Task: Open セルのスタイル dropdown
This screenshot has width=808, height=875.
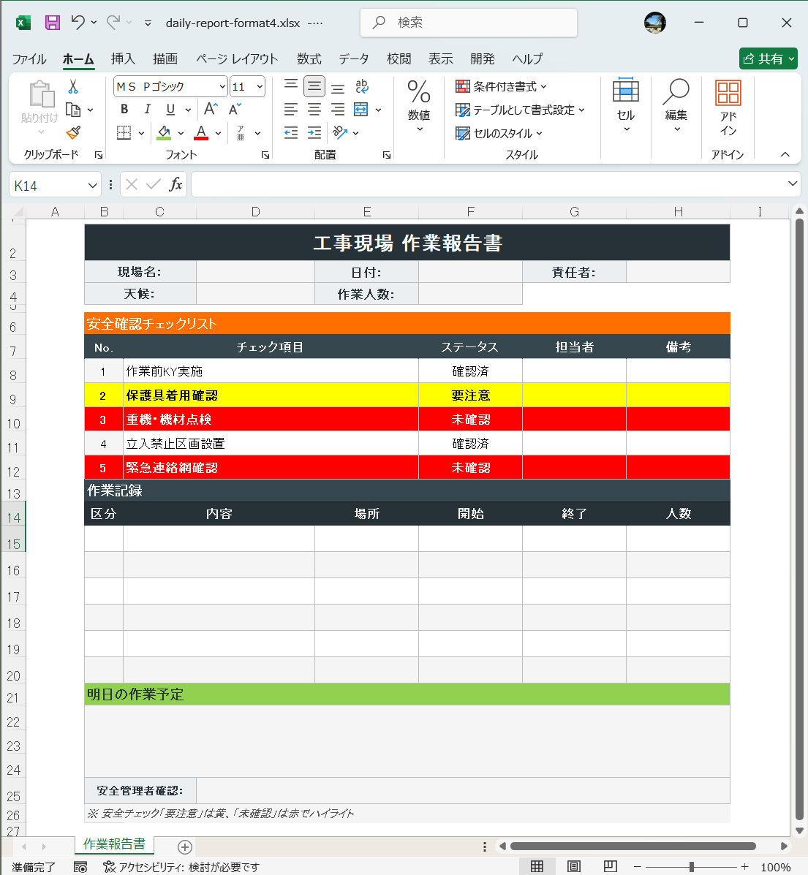Action: [x=499, y=133]
